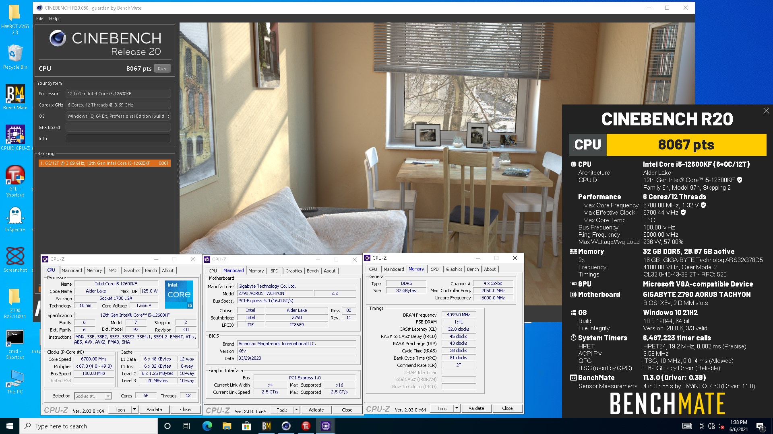Open SPD tab in right CPU-Z window
This screenshot has width=773, height=434.
(x=434, y=269)
